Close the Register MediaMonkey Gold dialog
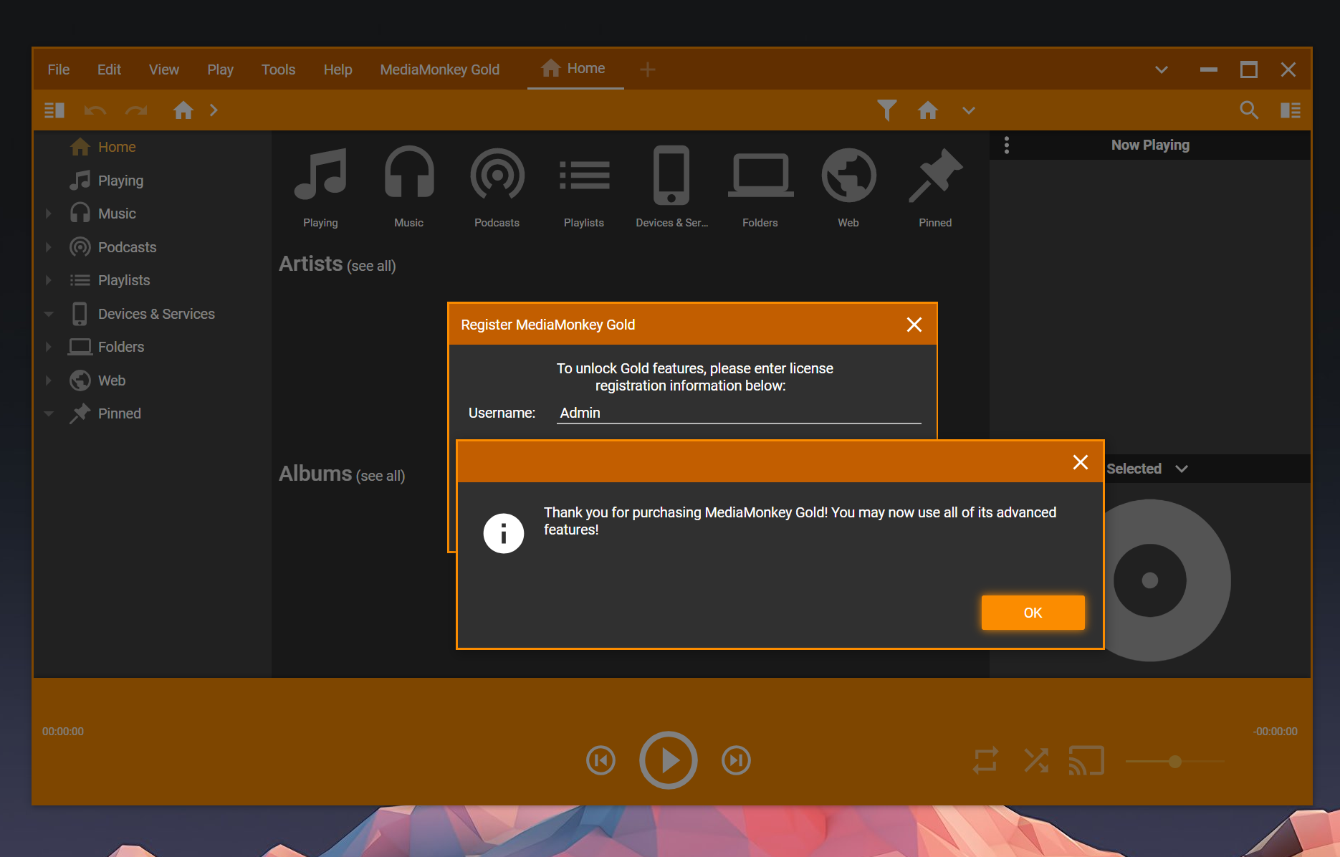This screenshot has width=1340, height=857. pyautogui.click(x=914, y=325)
